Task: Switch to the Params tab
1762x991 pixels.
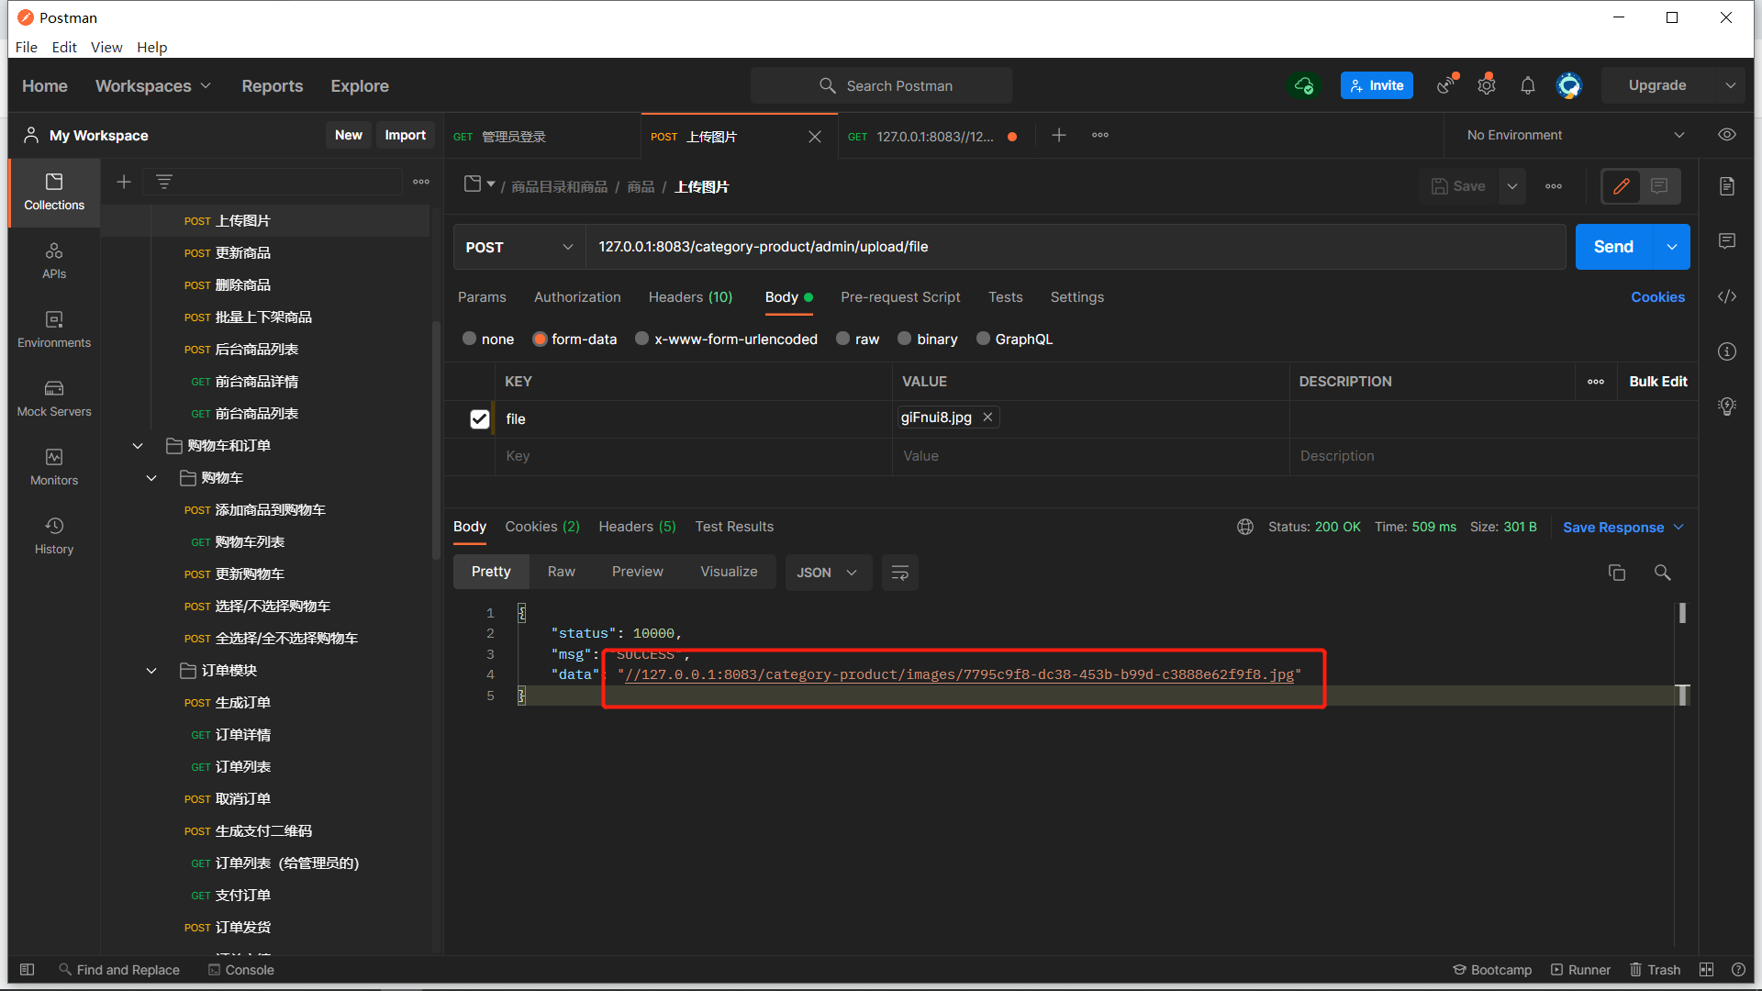Action: (482, 297)
